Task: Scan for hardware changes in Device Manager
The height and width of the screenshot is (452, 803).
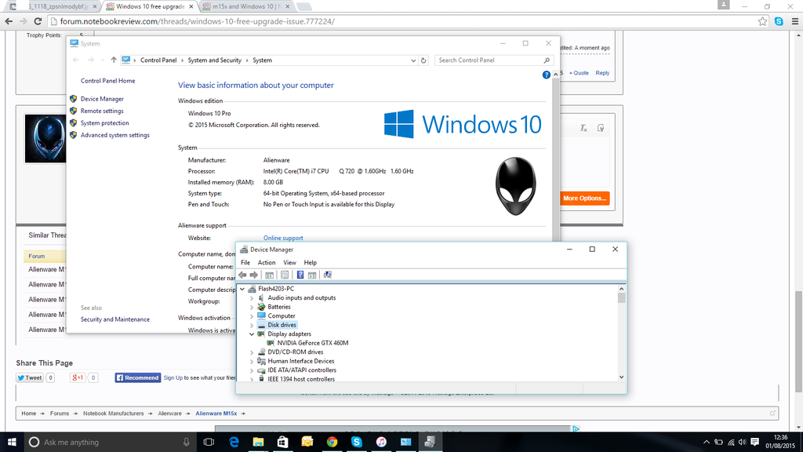Action: pyautogui.click(x=328, y=275)
